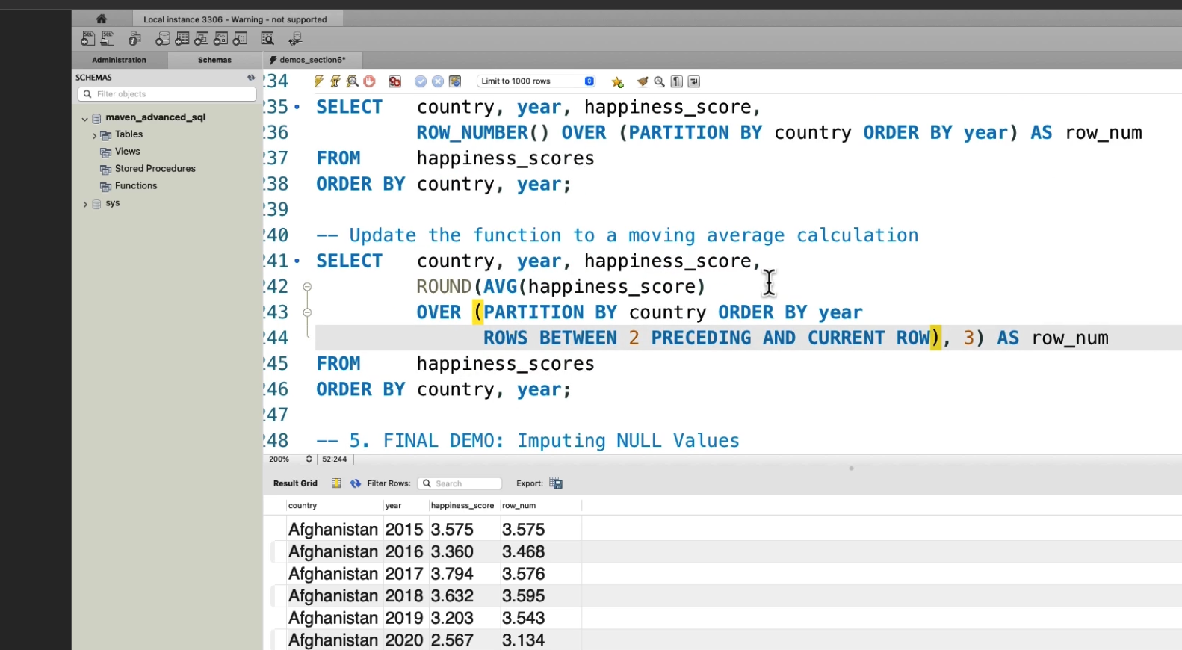Image resolution: width=1182 pixels, height=650 pixels.
Task: Focus the Filter objects search field
Action: (167, 94)
